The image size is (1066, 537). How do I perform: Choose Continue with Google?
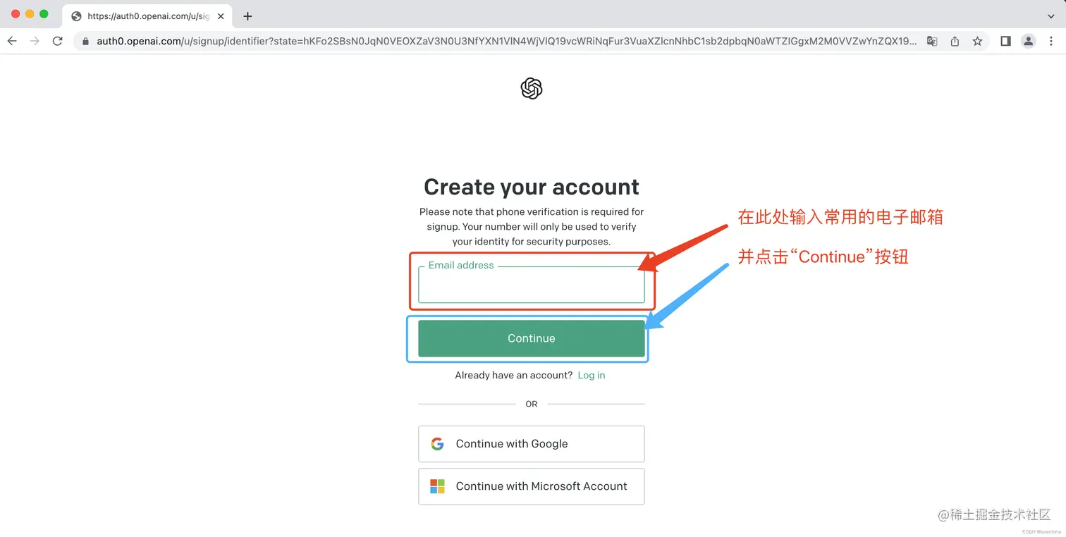(x=532, y=444)
